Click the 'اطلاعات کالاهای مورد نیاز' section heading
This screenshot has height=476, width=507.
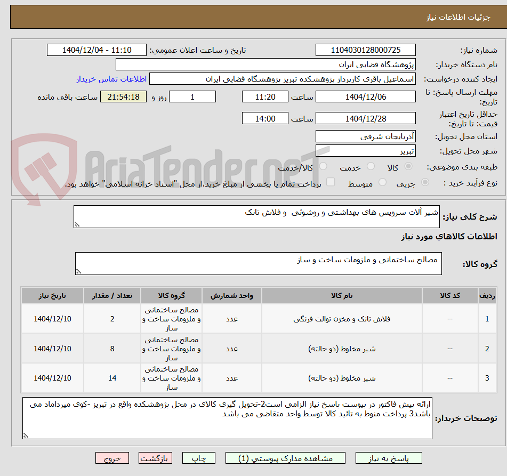point(449,237)
